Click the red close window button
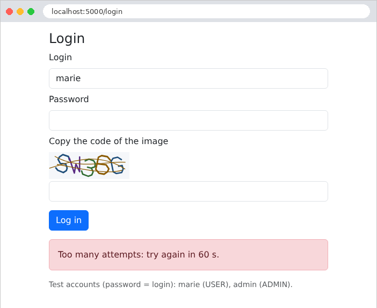 (9, 11)
